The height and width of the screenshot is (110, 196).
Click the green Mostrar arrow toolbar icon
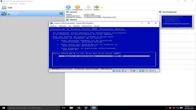[x=96, y=8]
